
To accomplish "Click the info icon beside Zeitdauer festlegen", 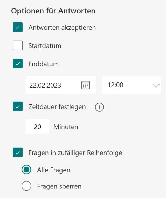I will pos(99,107).
